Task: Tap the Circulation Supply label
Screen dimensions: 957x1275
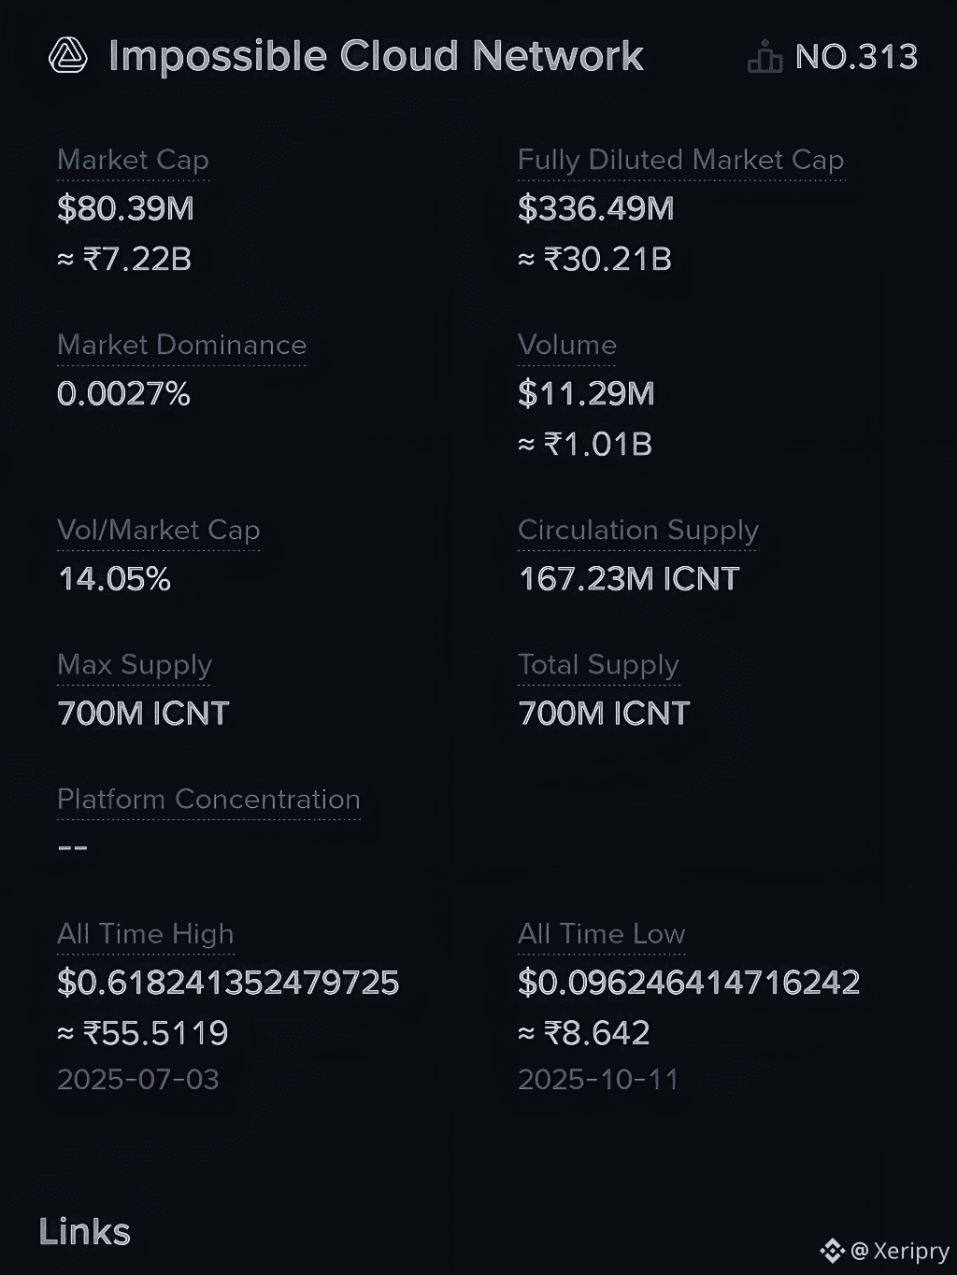Action: [638, 530]
